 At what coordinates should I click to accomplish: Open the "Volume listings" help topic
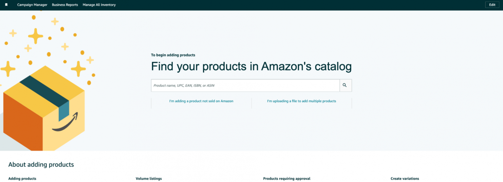tap(149, 179)
